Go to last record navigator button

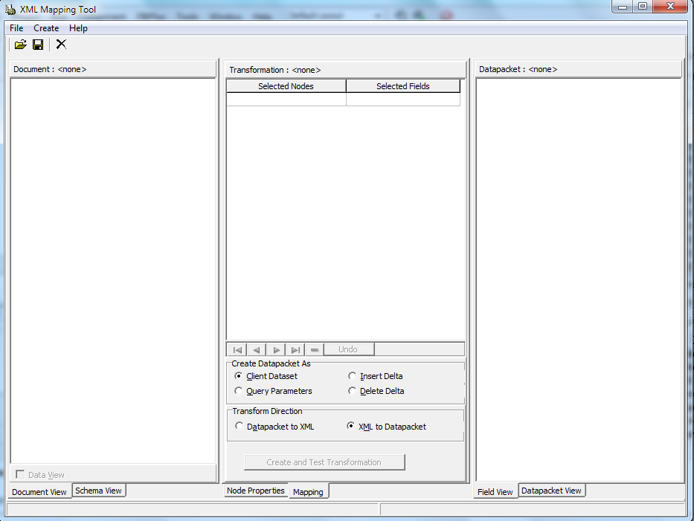[295, 350]
